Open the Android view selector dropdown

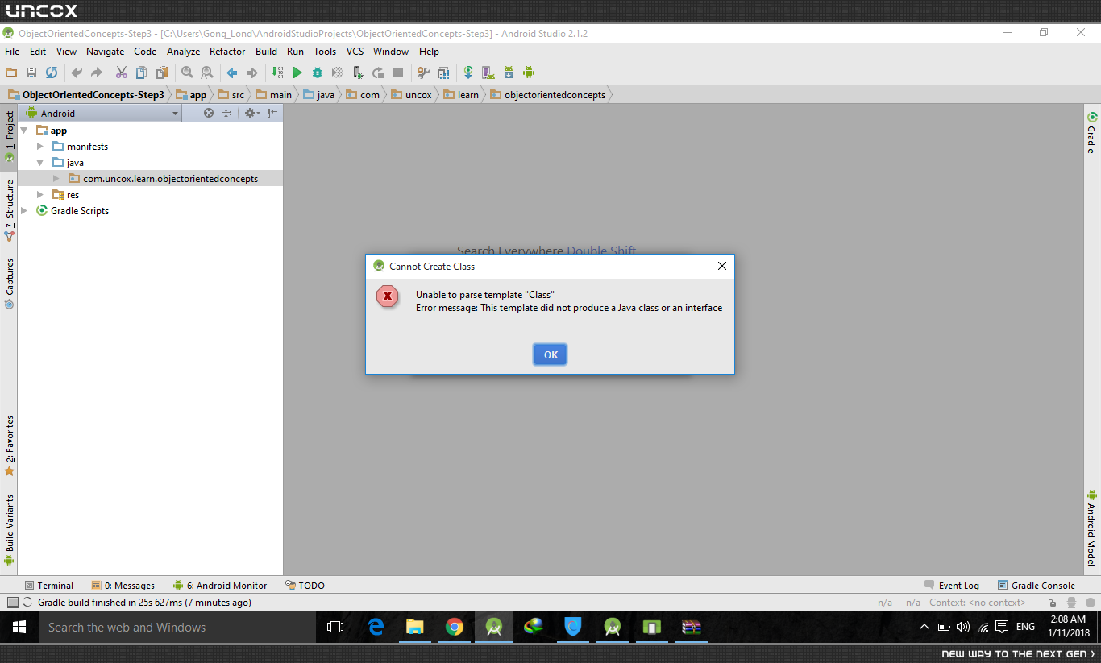(102, 114)
